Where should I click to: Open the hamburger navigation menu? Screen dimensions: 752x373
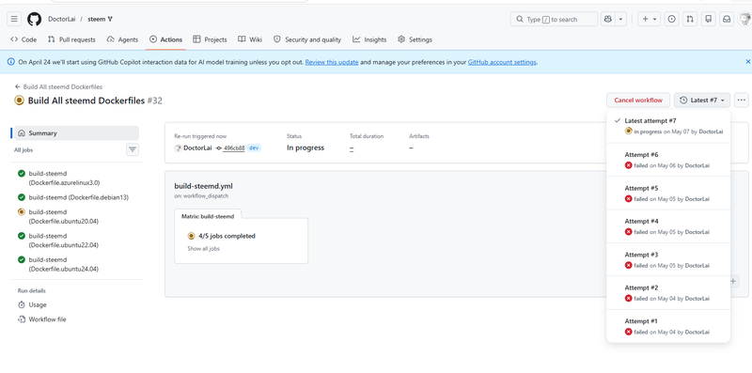(14, 19)
